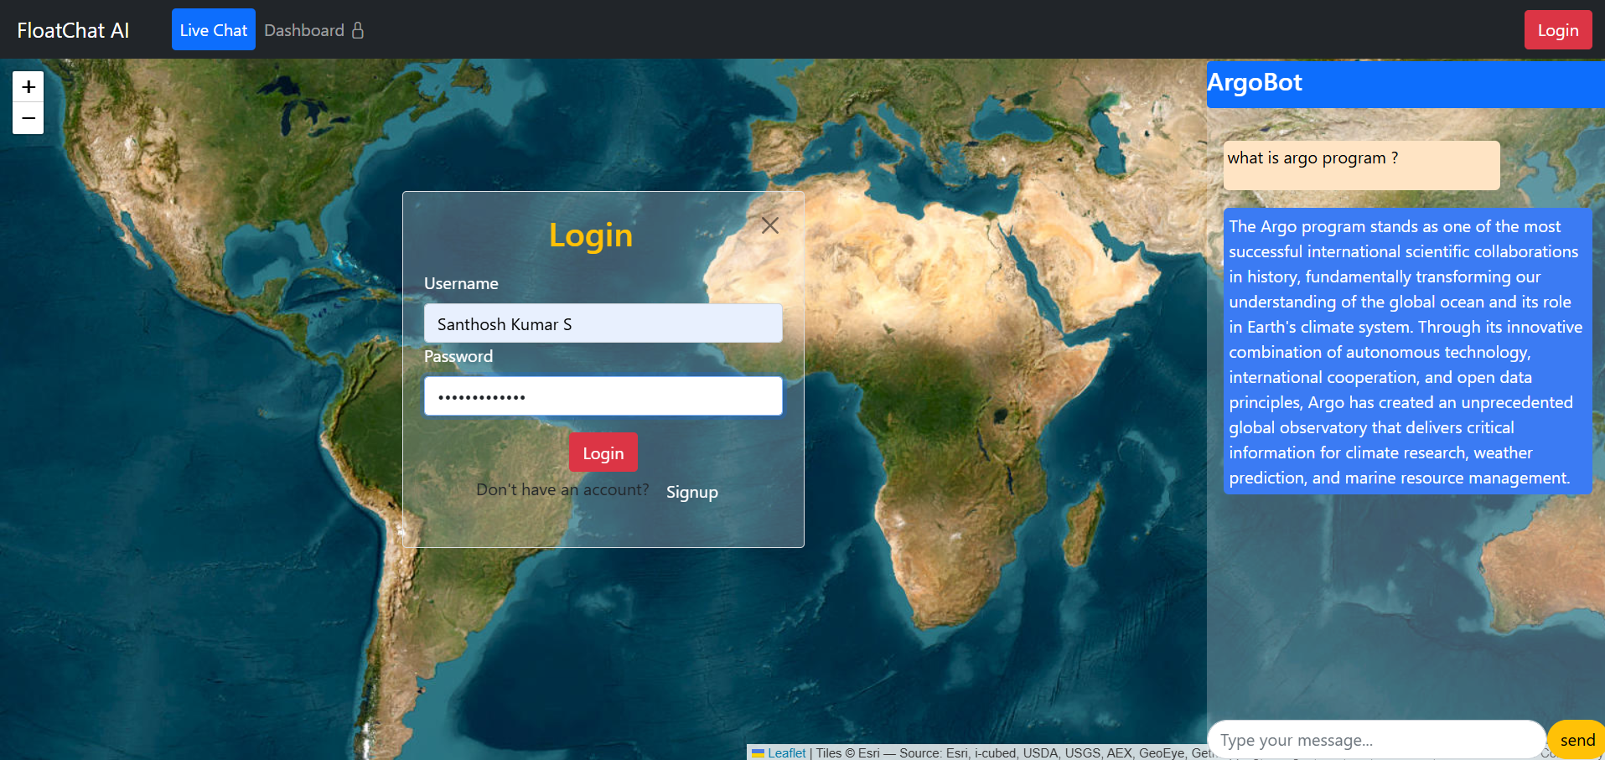This screenshot has height=760, width=1605.
Task: Zoom in on the map
Action: (x=28, y=87)
